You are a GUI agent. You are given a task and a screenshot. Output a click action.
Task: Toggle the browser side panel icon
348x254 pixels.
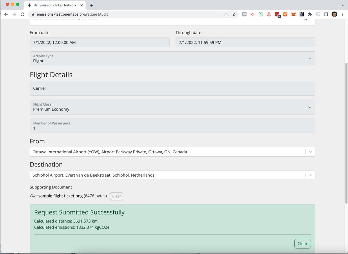(x=326, y=14)
